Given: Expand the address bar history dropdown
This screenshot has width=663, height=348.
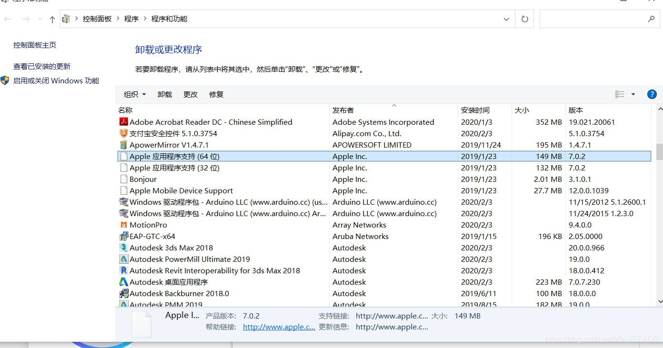Looking at the screenshot, I should [506, 19].
